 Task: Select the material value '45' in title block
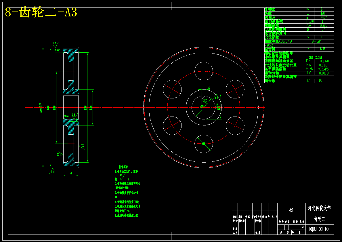[x=291, y=210]
